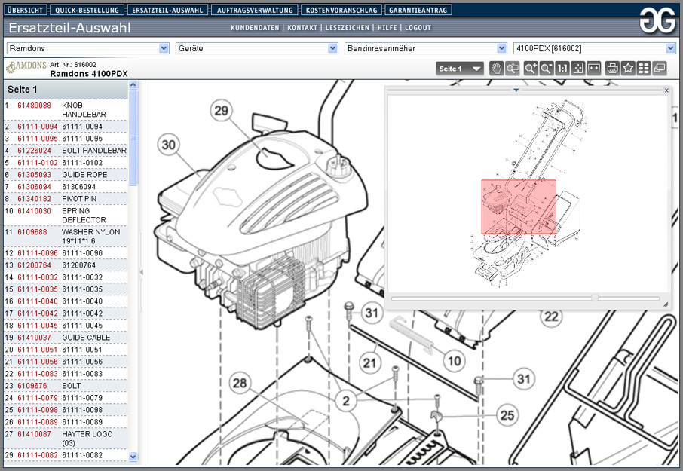Click the Ramdons brand logo
This screenshot has height=471, width=683.
click(26, 67)
